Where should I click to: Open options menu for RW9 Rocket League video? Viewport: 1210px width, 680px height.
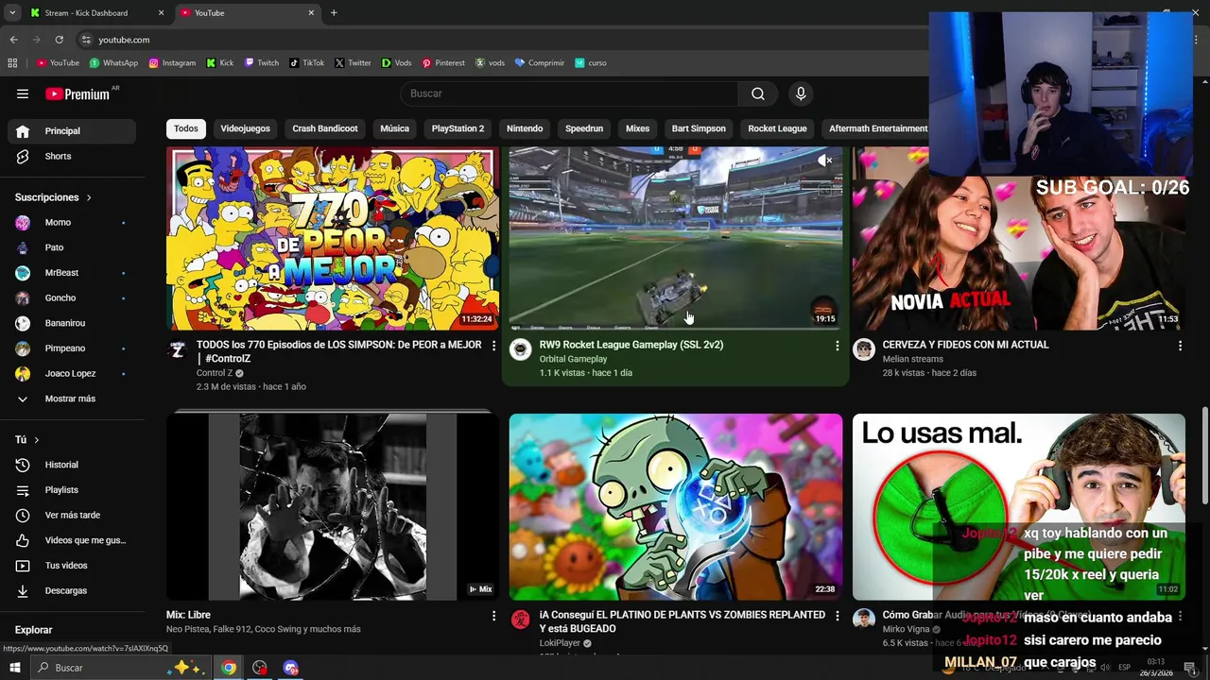click(x=837, y=346)
